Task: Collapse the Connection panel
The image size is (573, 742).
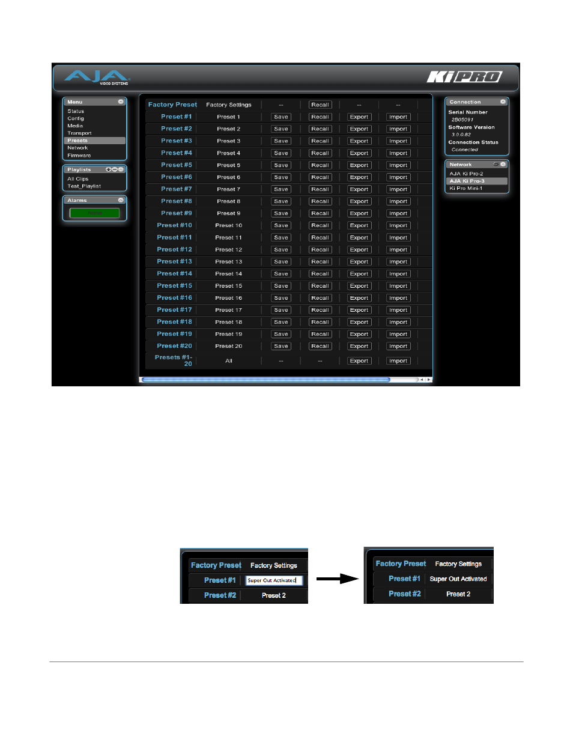Action: point(503,102)
